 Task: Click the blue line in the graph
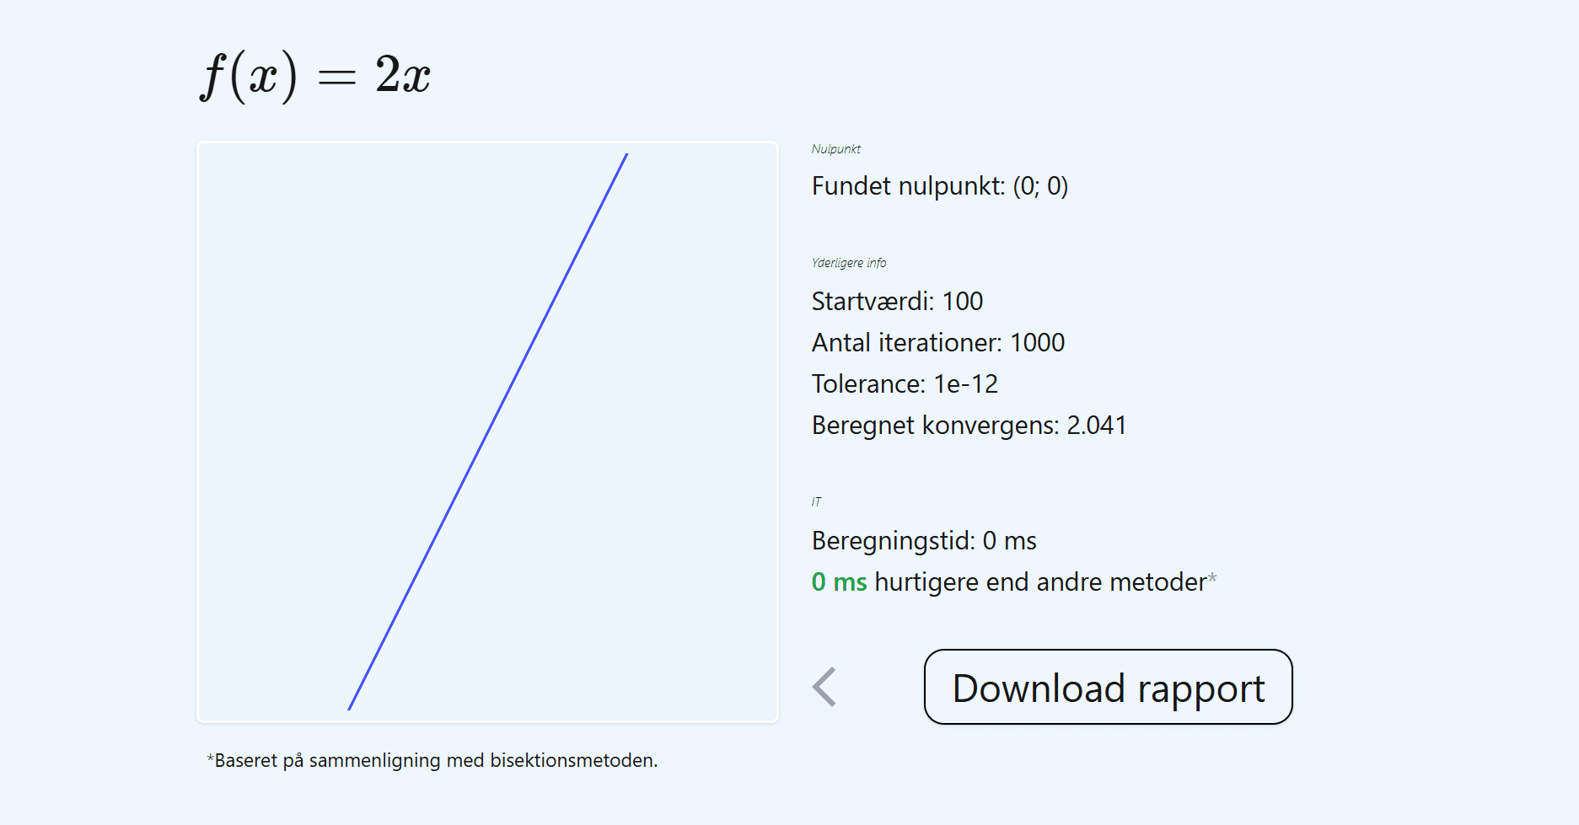tap(487, 432)
